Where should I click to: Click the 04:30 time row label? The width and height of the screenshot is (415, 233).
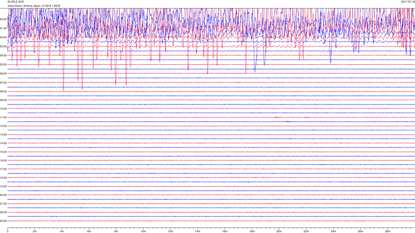pos(3,56)
